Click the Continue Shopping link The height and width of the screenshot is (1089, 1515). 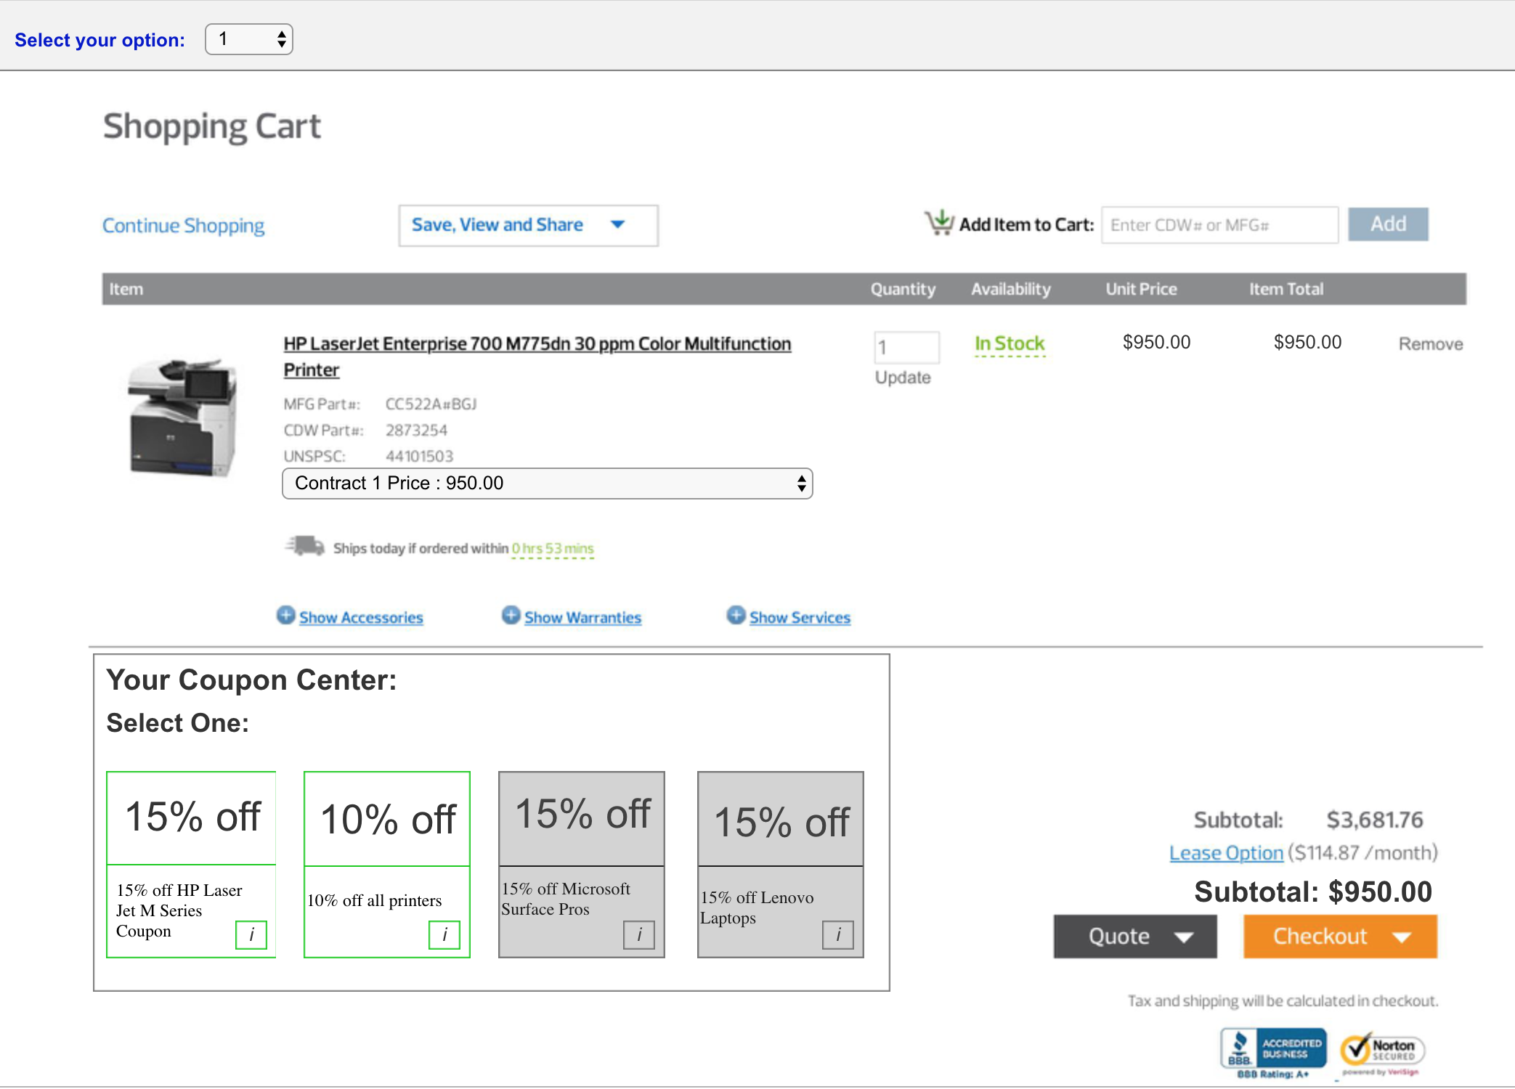pyautogui.click(x=183, y=226)
